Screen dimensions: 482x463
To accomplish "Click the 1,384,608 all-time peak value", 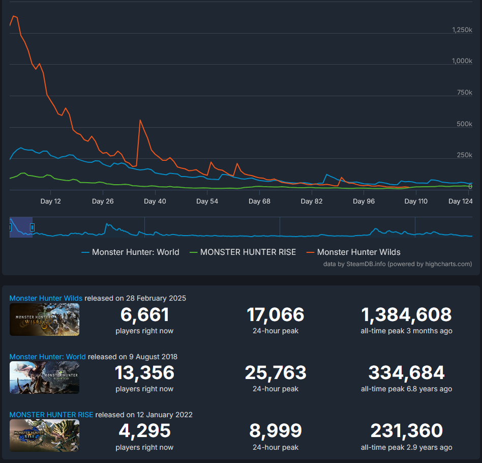I will point(406,315).
